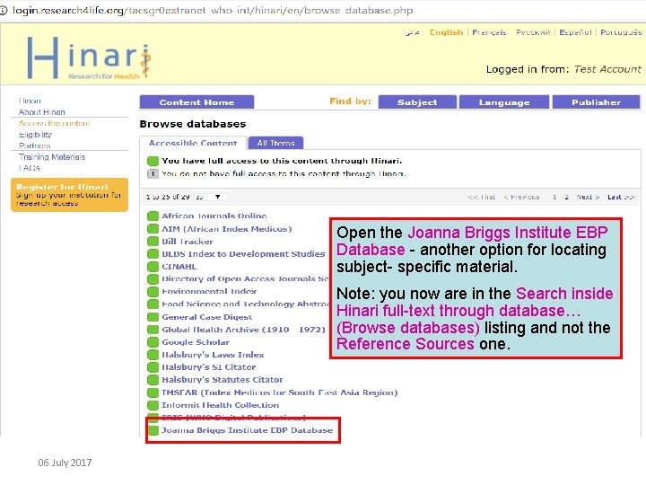Open Halsbury's SI Citator link
Viewport: 646px width, 485px height.
coord(209,367)
